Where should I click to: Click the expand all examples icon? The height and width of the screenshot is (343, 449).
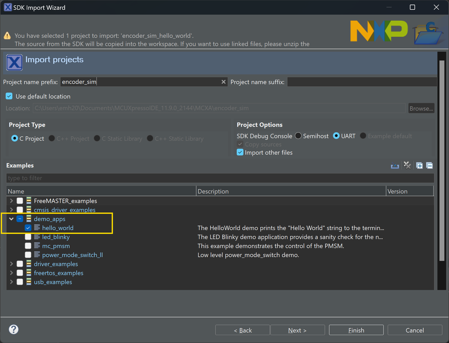419,165
